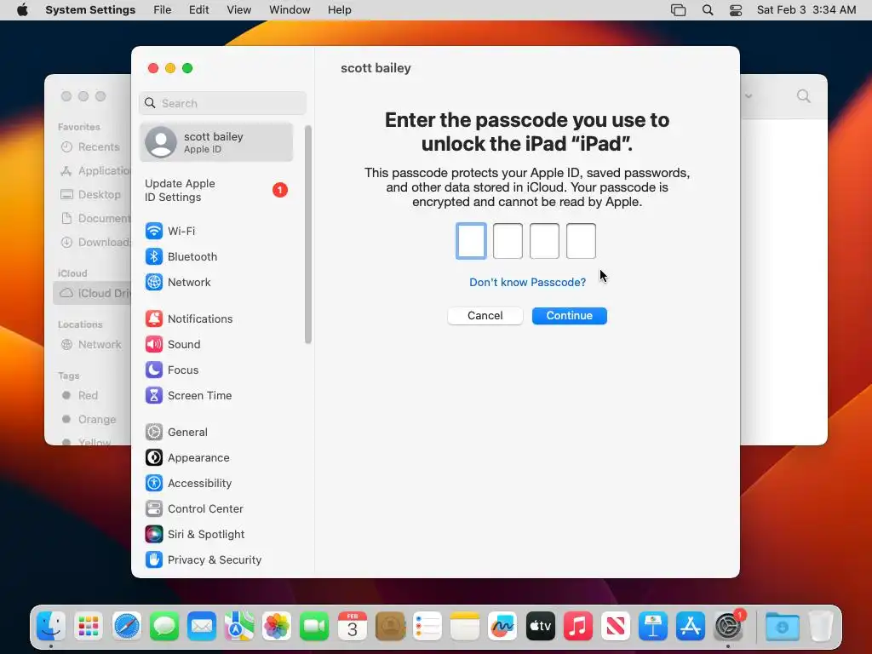Open Photos from the Dock
Viewport: 872px width, 654px height.
click(x=277, y=627)
